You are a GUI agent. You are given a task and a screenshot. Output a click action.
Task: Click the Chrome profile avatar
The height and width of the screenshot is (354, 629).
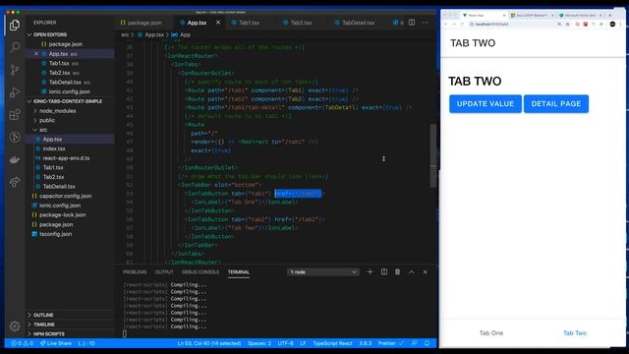coord(612,24)
